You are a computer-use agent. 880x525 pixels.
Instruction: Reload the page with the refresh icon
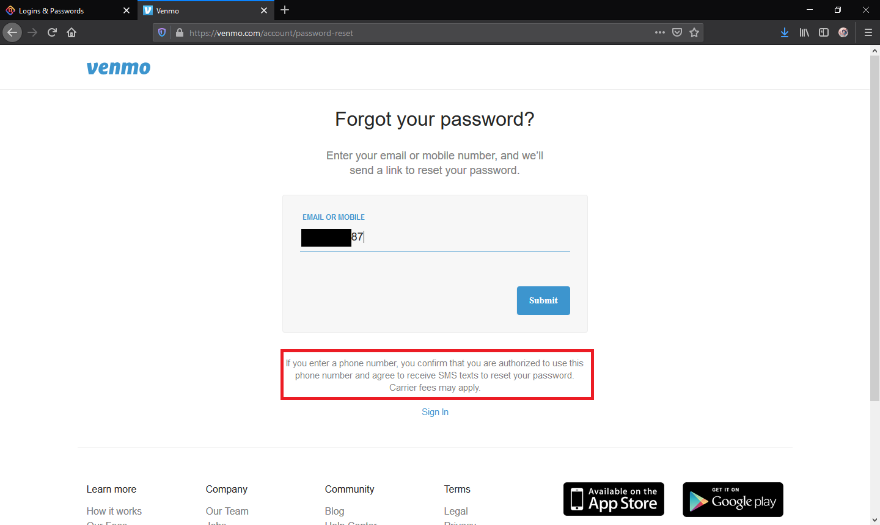(52, 32)
